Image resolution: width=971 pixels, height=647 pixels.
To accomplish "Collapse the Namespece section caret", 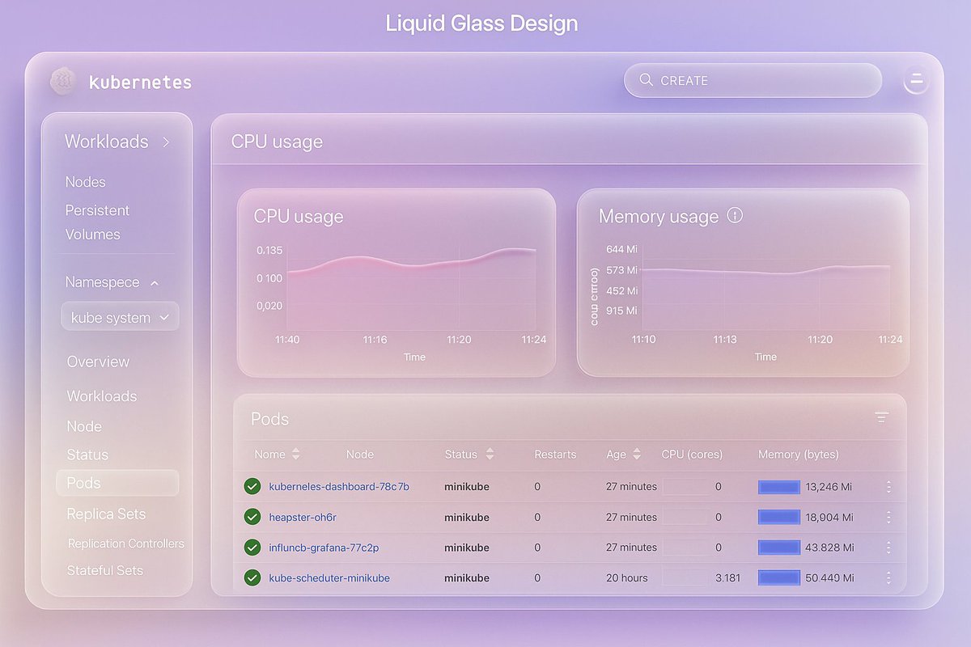I will pyautogui.click(x=155, y=283).
